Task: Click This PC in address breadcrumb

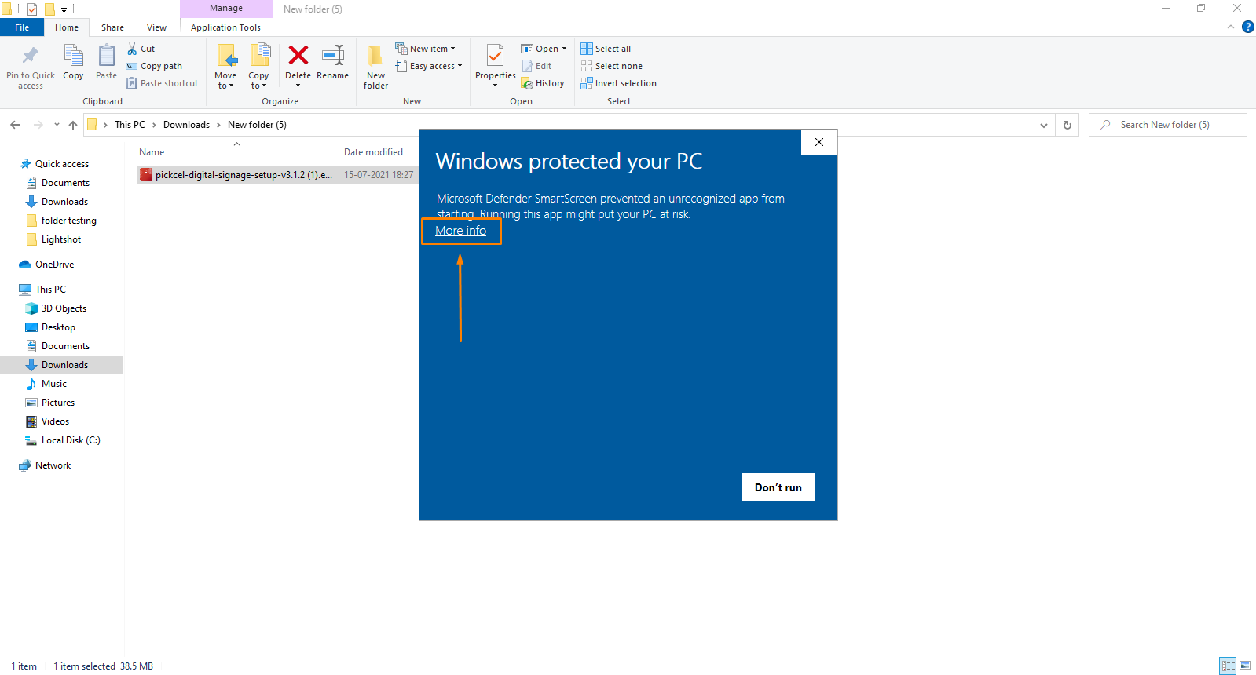Action: pos(130,125)
